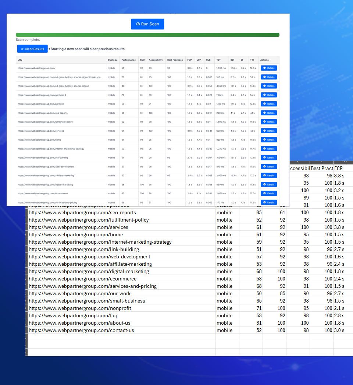Click the 'Best Pract' header cell in spreadsheet
This screenshot has height=385, width=353.
click(x=322, y=169)
